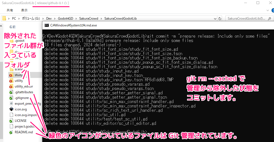274x142 pixels.
Task: Select the LICENSE file
Action: [x=21, y=121]
